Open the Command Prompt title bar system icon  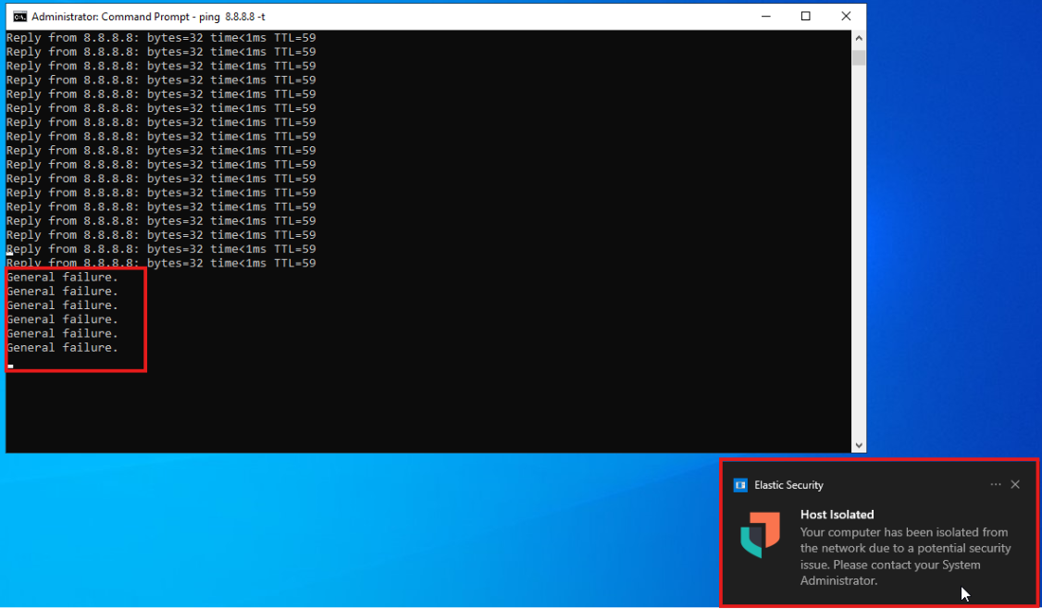coord(20,17)
